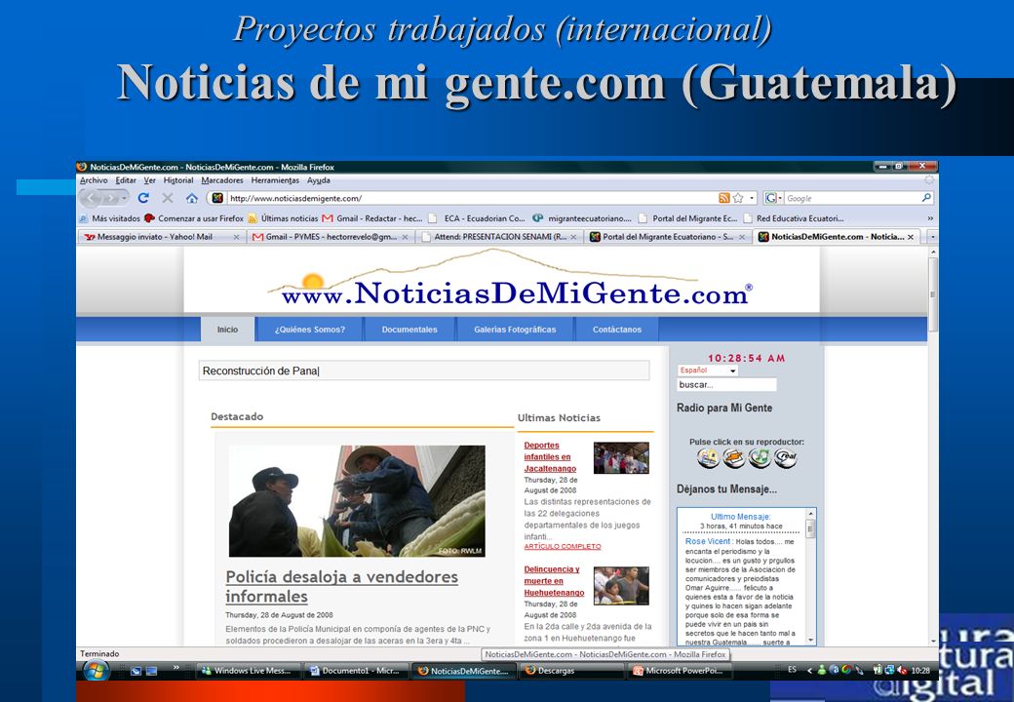The height and width of the screenshot is (702, 1014).
Task: Open the Historial menu
Action: (177, 180)
